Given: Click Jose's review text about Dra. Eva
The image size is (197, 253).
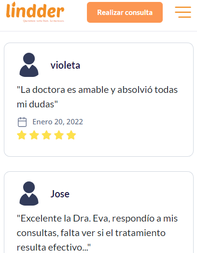Looking at the screenshot, I should pos(97,233).
